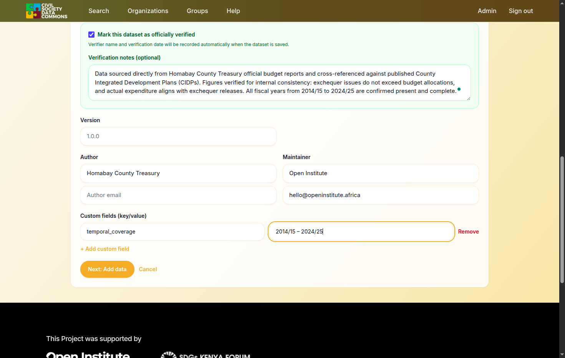Click the Version input field
This screenshot has height=358, width=565.
tap(178, 136)
